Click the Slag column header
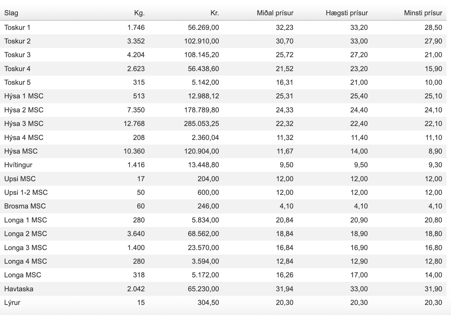Viewport: 451px width, 315px height. click(11, 13)
